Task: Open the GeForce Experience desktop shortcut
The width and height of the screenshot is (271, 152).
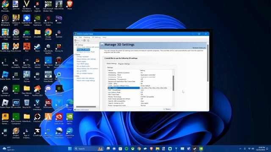Action: point(37,20)
